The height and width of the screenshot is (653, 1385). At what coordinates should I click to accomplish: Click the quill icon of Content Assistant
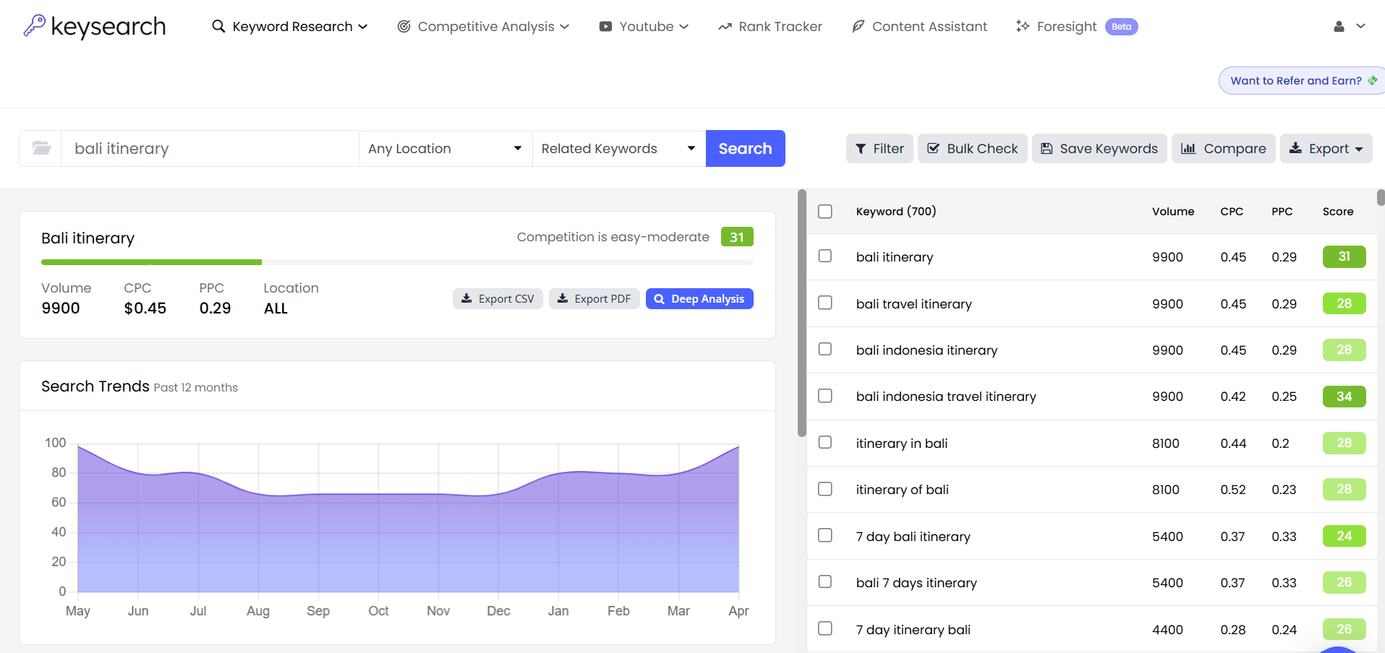pyautogui.click(x=858, y=26)
